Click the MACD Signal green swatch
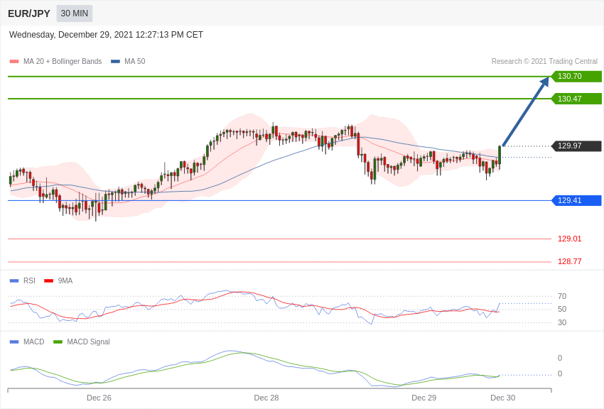Image resolution: width=604 pixels, height=409 pixels. 58,342
